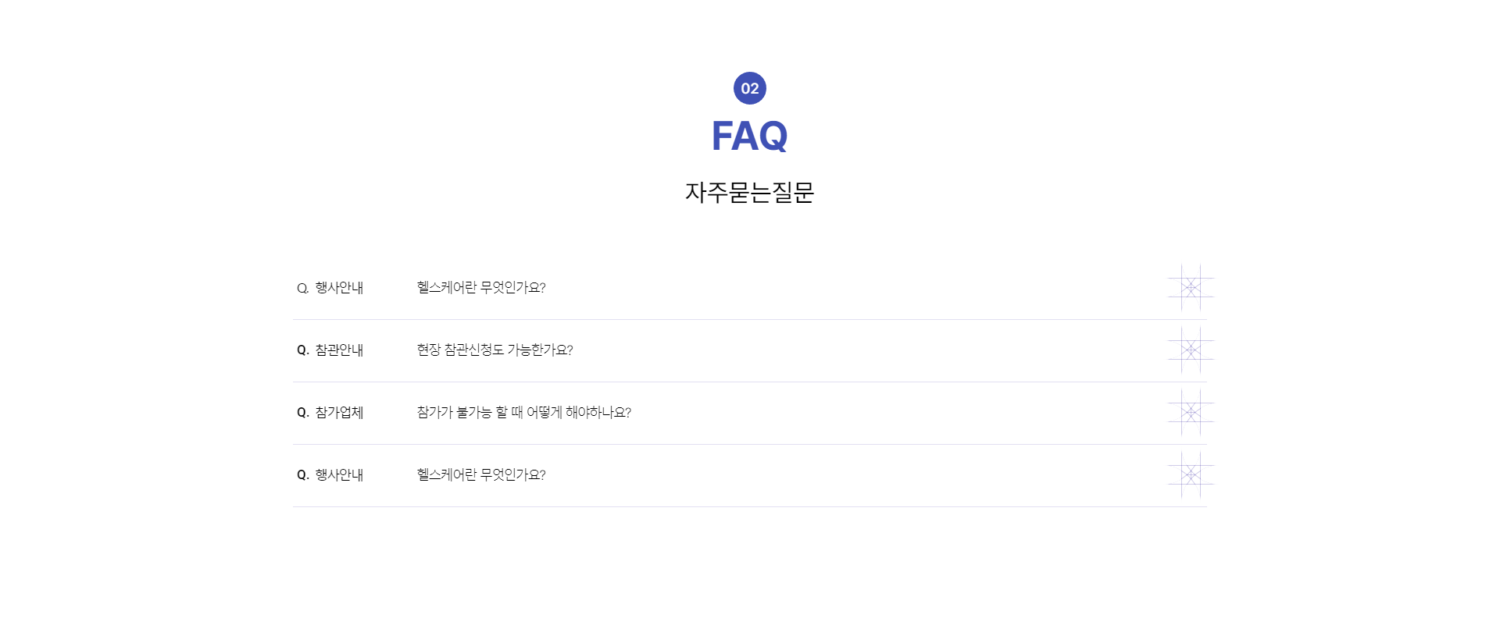This screenshot has height=618, width=1500.
Task: Click the Q. marker of the last 행사안내 row
Action: 303,475
